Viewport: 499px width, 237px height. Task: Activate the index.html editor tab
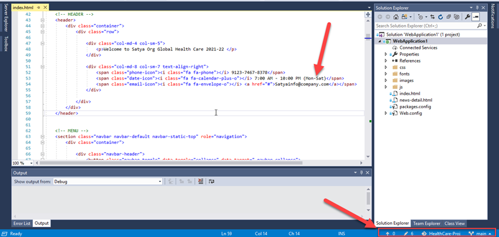point(23,7)
